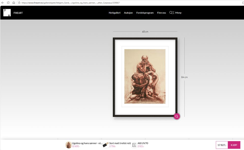Select the 'Sort matt trelist rett' frame option

coord(120,143)
